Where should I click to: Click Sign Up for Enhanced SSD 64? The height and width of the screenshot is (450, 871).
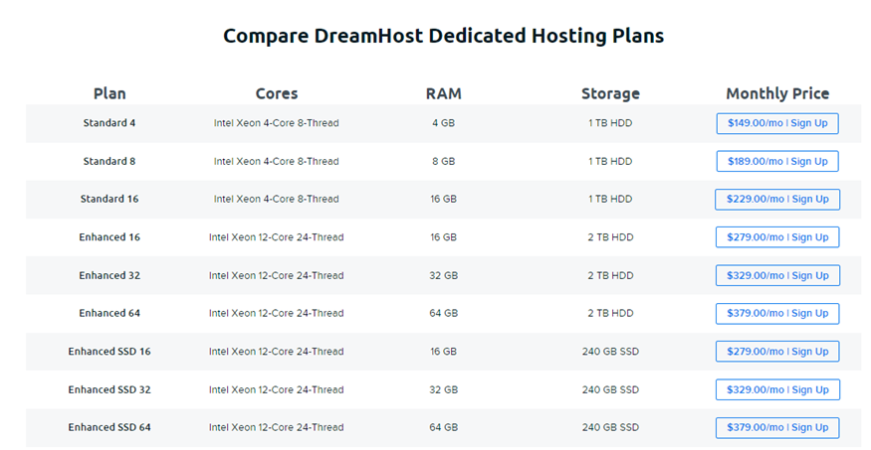tap(777, 427)
